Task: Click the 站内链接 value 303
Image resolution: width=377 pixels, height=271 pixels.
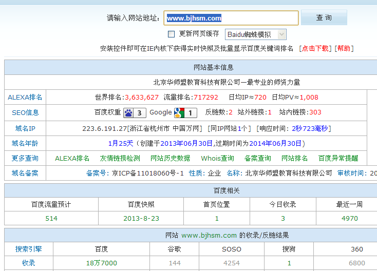Action: (x=315, y=112)
